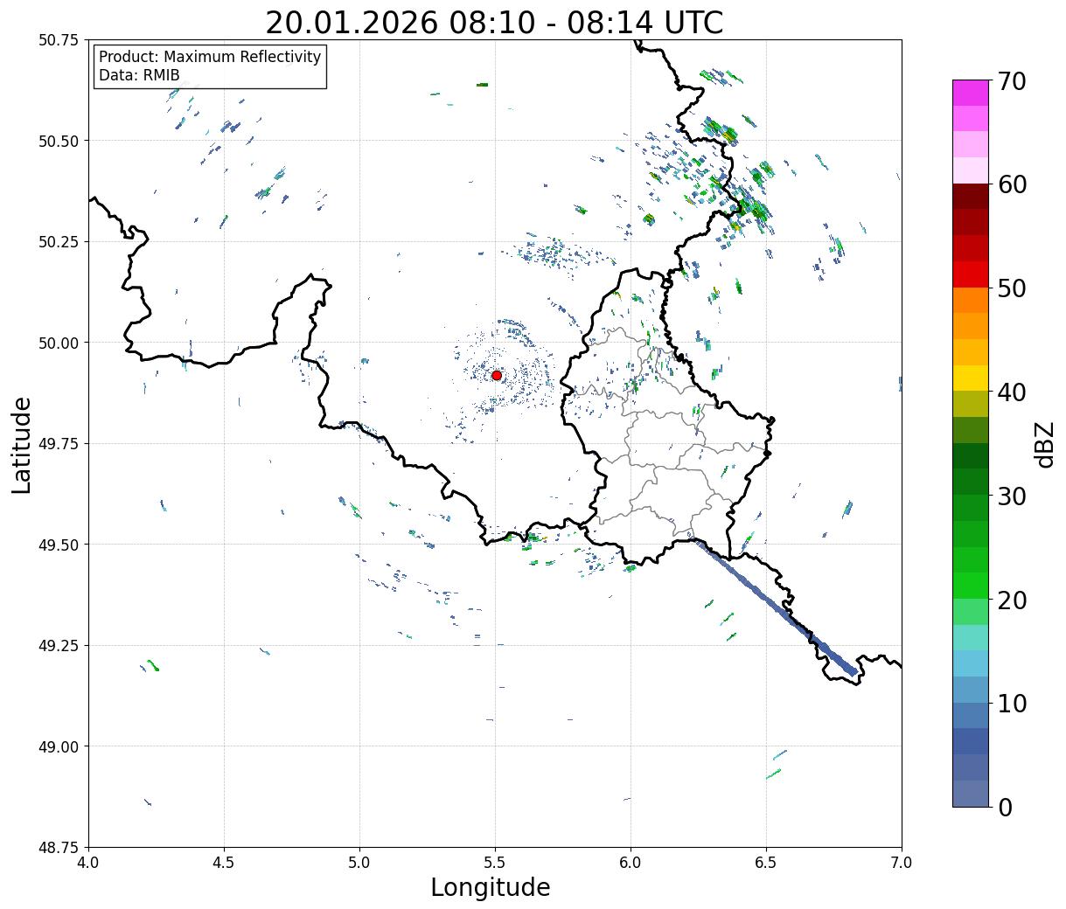This screenshot has height=909, width=1066.
Task: Click the plot title showing 08:10 - 08:14 UTC
Action: point(494,23)
